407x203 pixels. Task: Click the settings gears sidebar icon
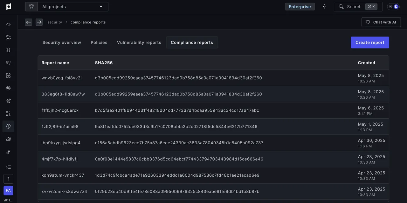(8, 152)
